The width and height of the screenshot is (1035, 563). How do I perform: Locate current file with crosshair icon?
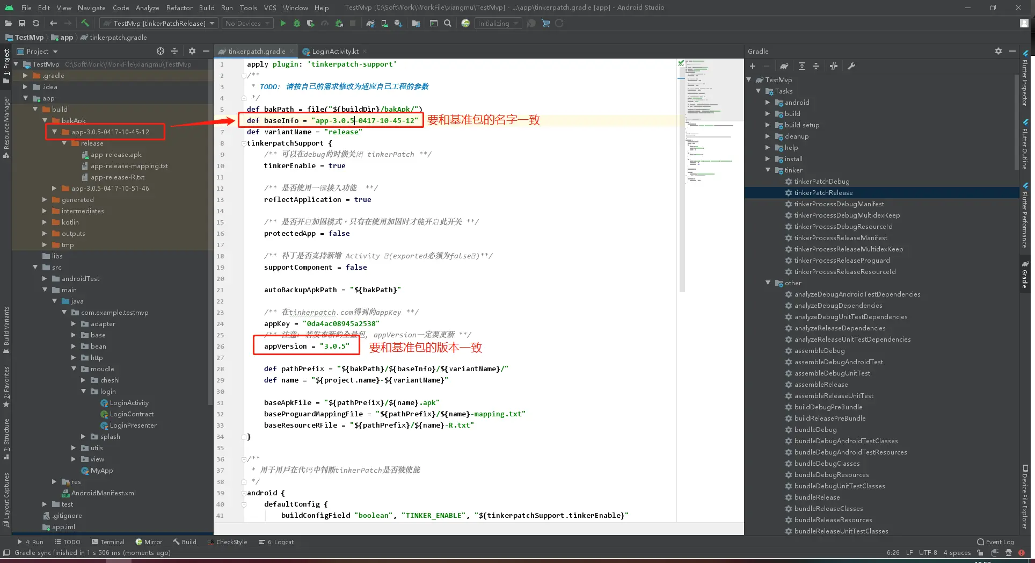point(160,51)
